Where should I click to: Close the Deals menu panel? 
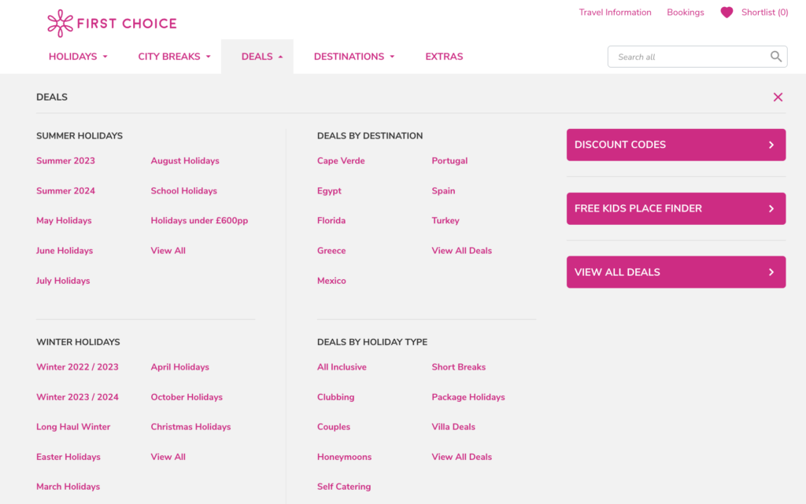click(778, 97)
